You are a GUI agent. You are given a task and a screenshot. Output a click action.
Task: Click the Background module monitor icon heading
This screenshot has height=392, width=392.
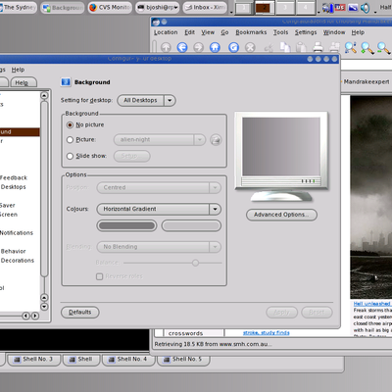(66, 82)
